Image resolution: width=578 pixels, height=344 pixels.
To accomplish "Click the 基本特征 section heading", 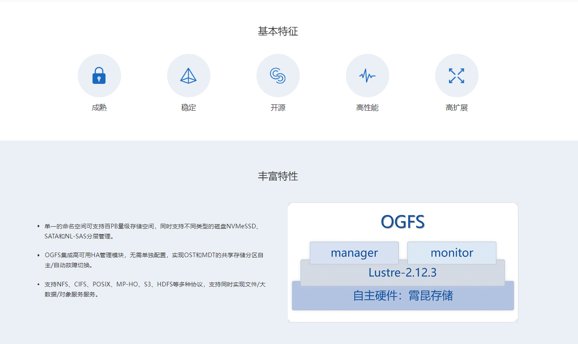I will point(278,31).
